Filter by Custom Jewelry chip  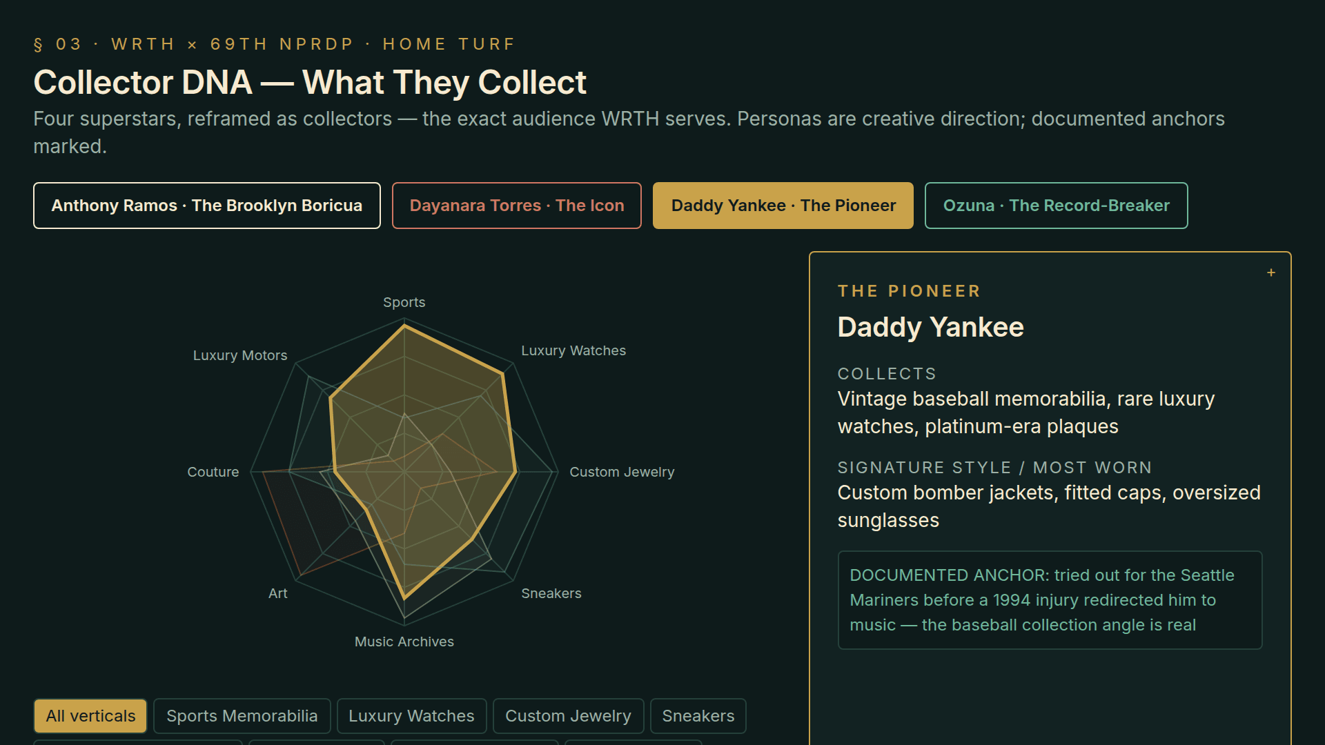pos(568,716)
